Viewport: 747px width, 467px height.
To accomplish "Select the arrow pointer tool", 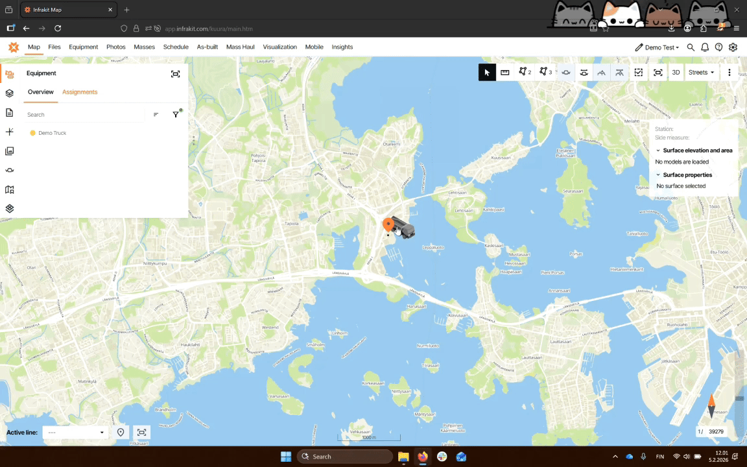I will click(487, 73).
